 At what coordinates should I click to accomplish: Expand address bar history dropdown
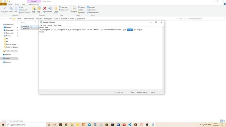point(178,19)
